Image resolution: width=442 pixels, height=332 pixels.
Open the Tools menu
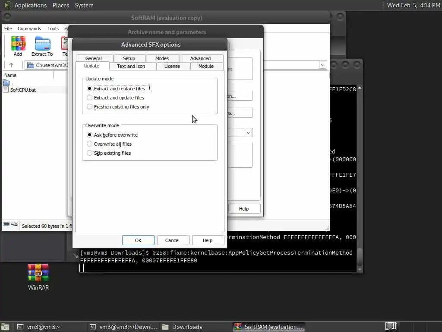tap(53, 29)
